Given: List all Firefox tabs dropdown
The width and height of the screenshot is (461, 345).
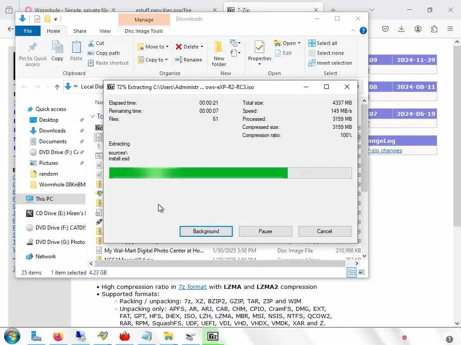Looking at the screenshot, I should tap(372, 10).
